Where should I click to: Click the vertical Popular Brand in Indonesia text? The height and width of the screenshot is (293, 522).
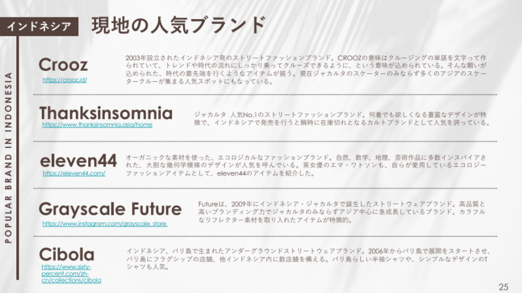click(x=8, y=157)
